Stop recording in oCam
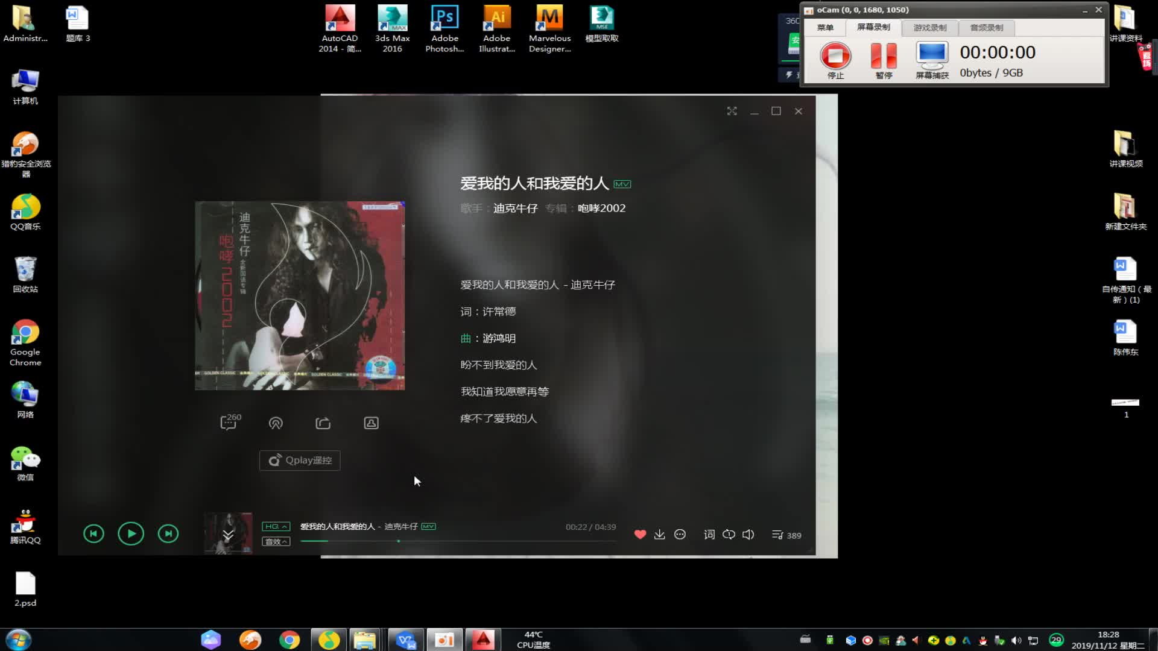 pos(835,60)
